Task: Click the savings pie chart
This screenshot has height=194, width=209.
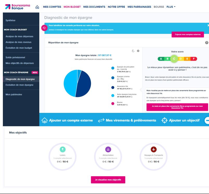Action: [77, 83]
